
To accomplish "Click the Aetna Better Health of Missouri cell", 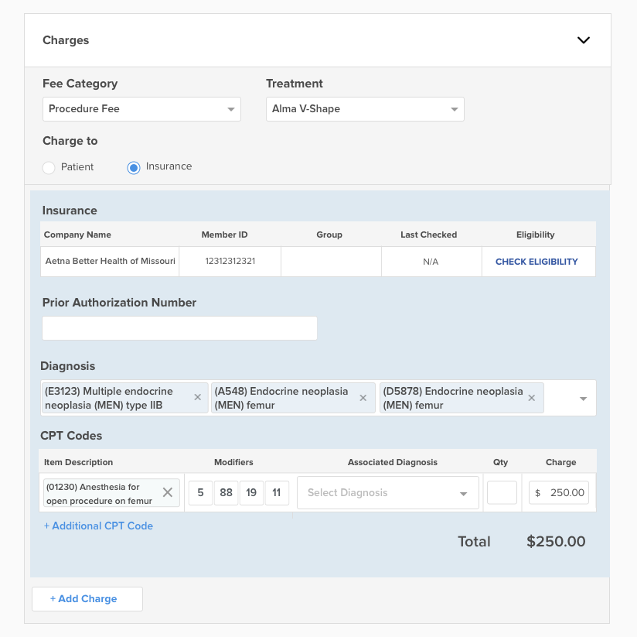I will pos(110,261).
